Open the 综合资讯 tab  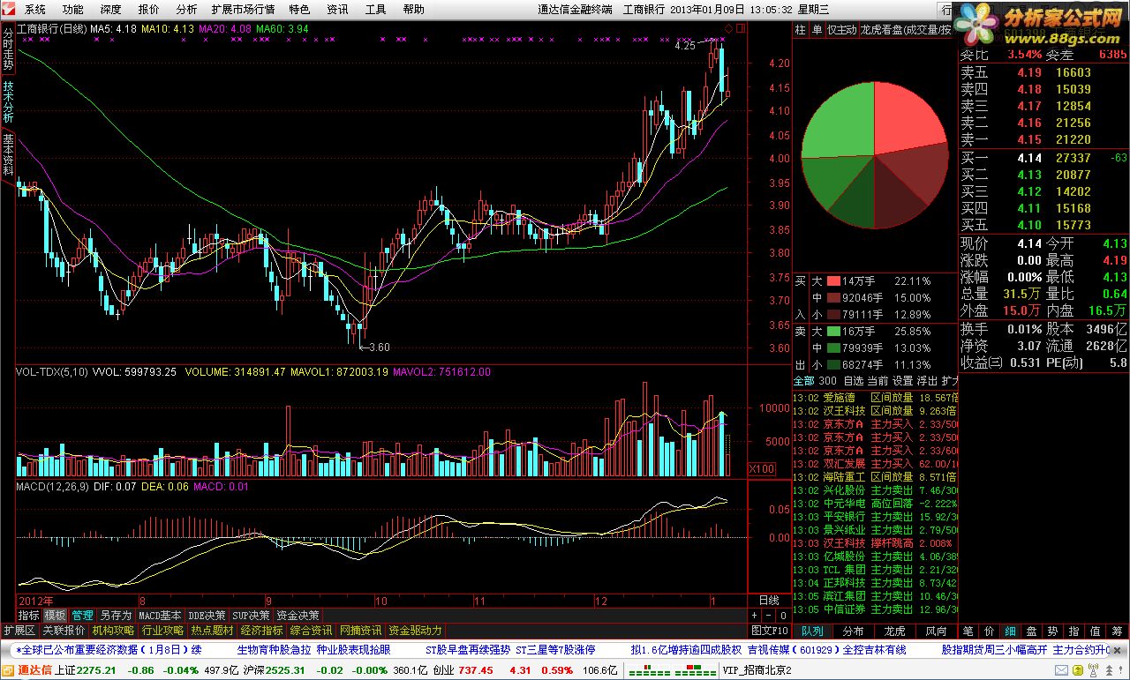(311, 631)
